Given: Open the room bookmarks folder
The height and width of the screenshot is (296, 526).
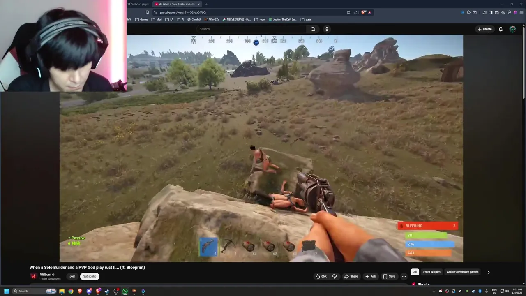Looking at the screenshot, I should pyautogui.click(x=260, y=19).
